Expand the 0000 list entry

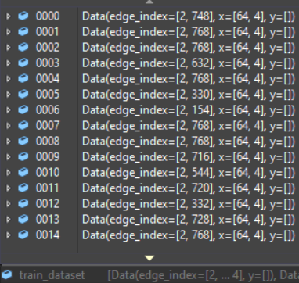(9, 16)
